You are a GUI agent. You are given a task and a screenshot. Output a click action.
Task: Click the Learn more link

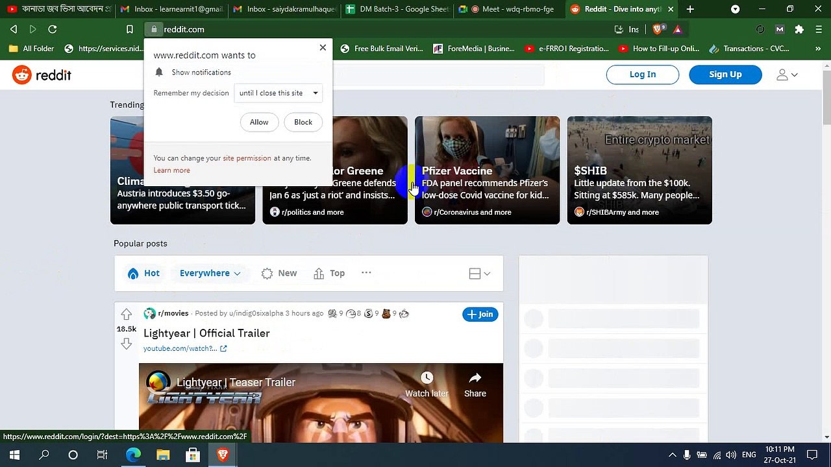172,171
